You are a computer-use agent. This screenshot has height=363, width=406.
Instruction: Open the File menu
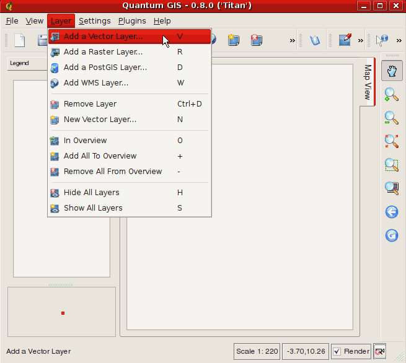(x=12, y=20)
